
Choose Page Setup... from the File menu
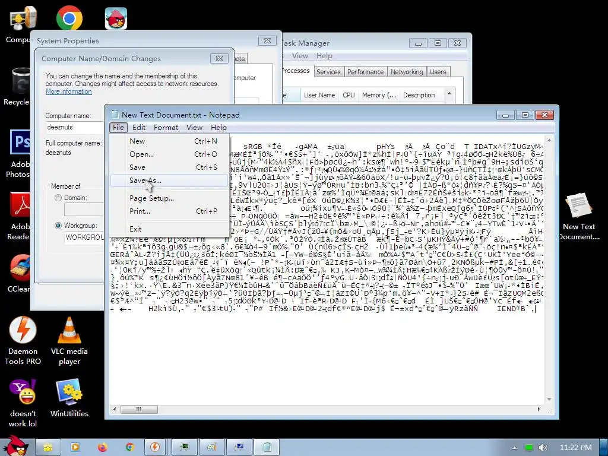click(x=169, y=198)
